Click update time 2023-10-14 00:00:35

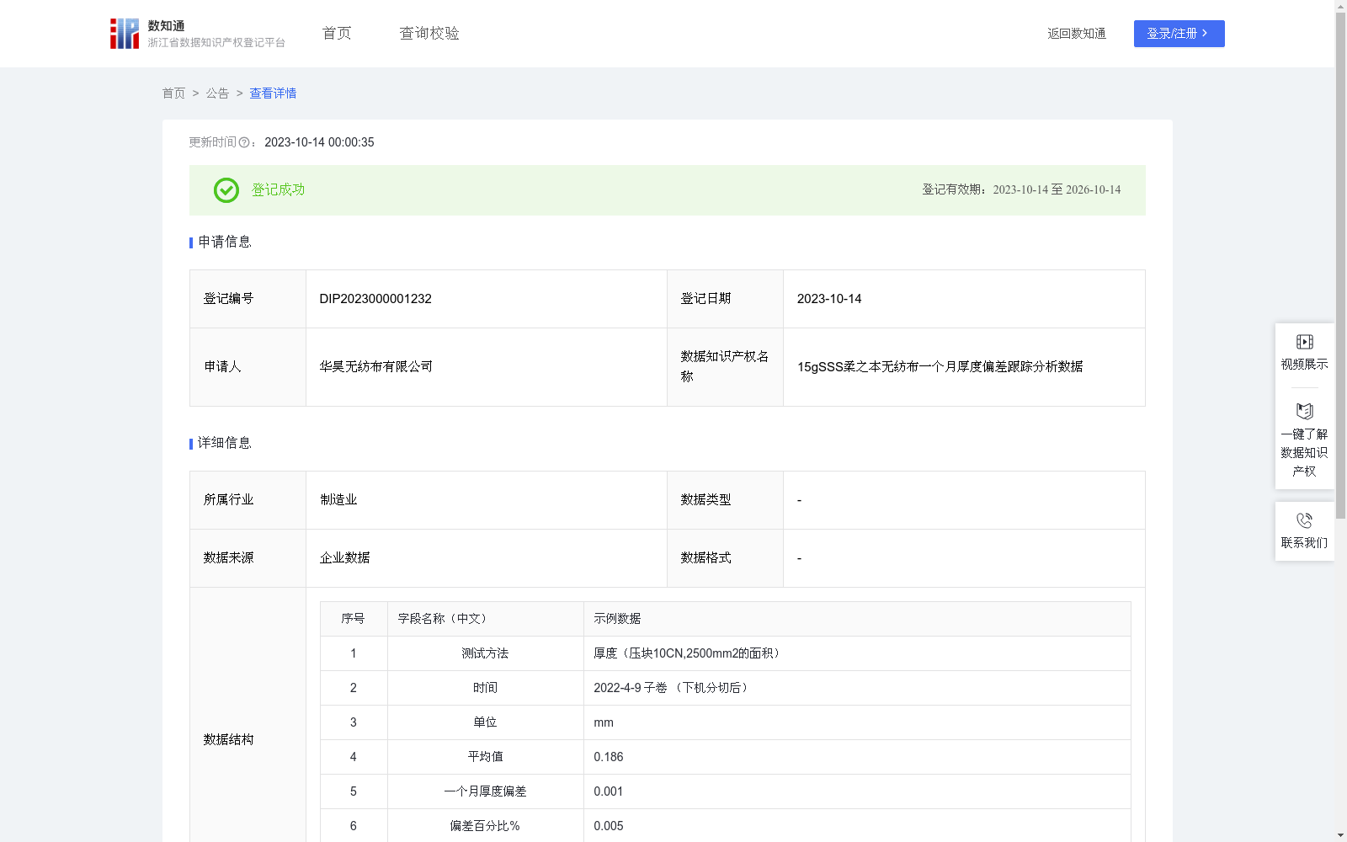319,142
